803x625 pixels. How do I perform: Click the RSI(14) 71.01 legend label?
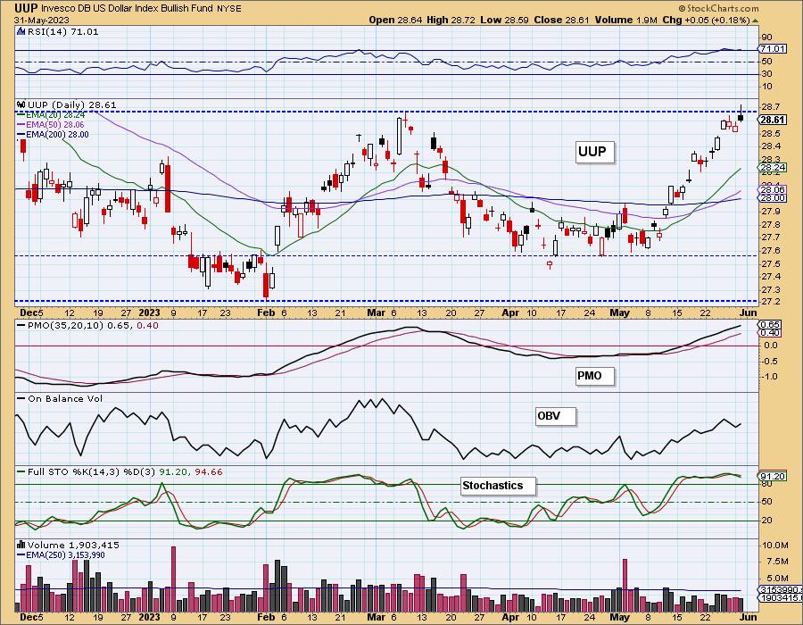coord(62,32)
